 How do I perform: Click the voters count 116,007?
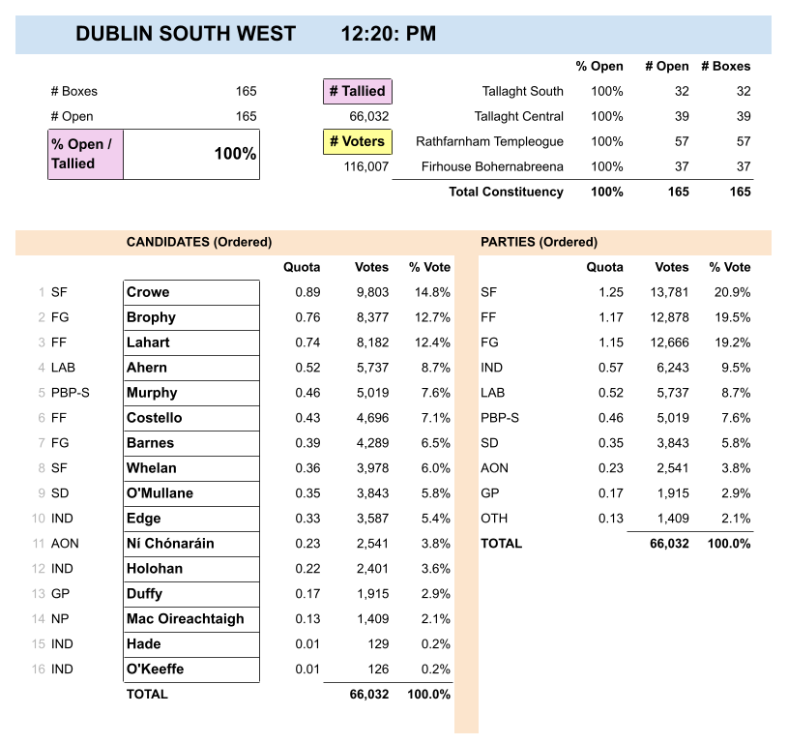coord(366,166)
